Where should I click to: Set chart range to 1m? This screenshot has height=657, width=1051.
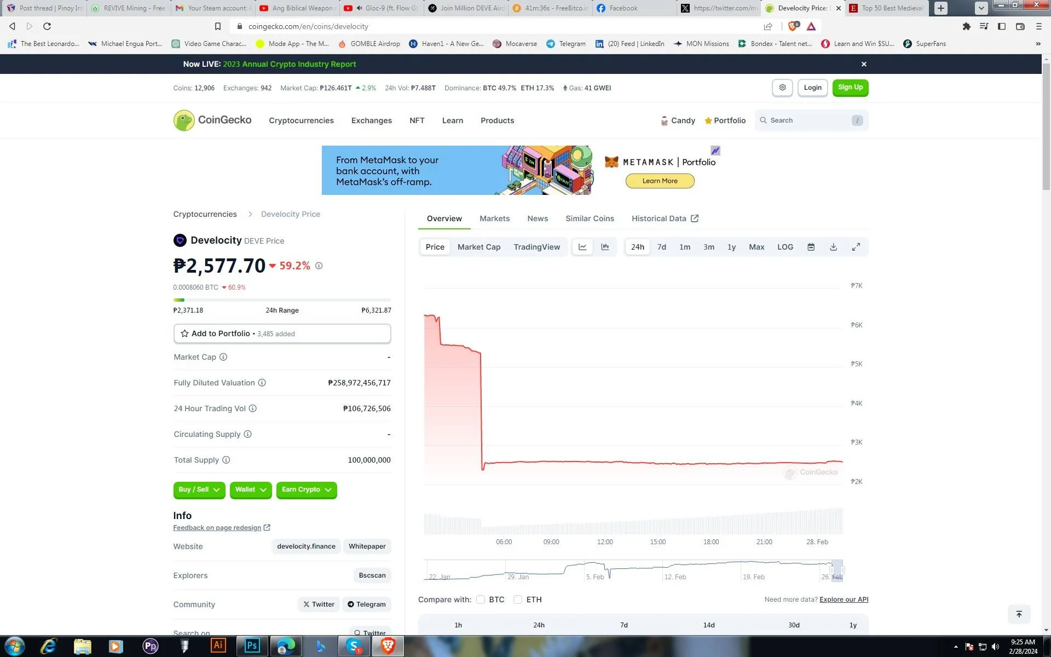point(685,247)
